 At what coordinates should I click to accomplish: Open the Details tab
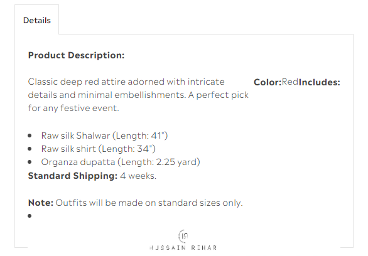(37, 21)
